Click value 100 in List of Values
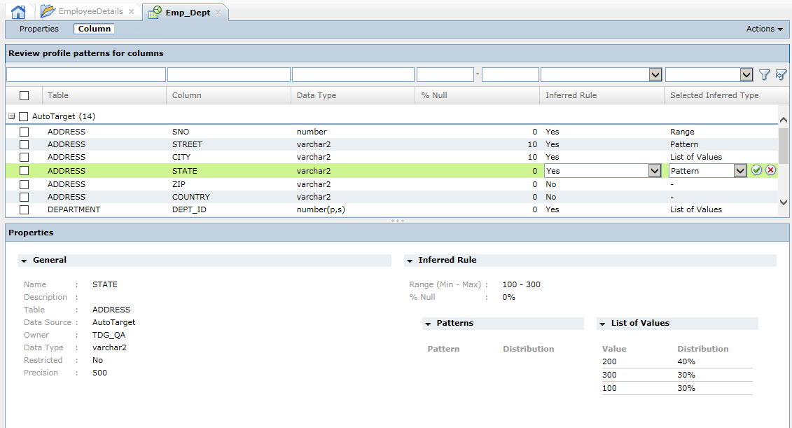This screenshot has height=428, width=792. 609,388
